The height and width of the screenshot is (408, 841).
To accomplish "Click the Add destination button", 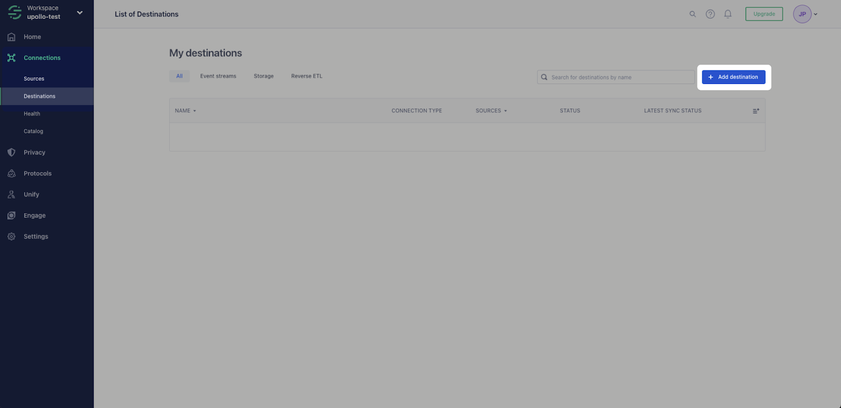I will [734, 77].
